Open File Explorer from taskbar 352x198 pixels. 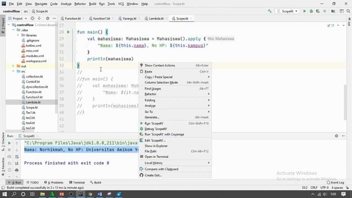point(42,194)
